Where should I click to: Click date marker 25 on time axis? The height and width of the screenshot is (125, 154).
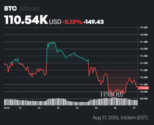(96, 108)
